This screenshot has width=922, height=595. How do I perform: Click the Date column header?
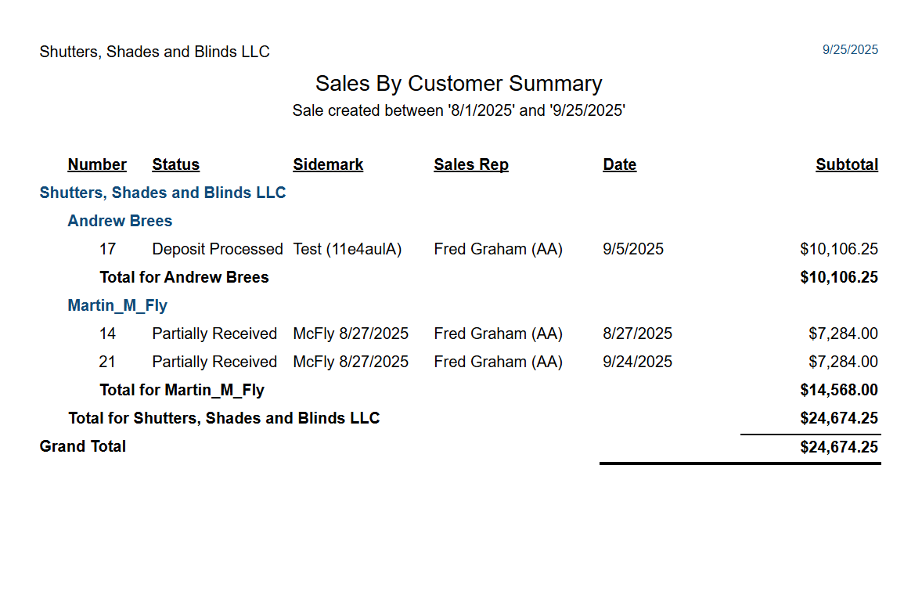[x=619, y=164]
